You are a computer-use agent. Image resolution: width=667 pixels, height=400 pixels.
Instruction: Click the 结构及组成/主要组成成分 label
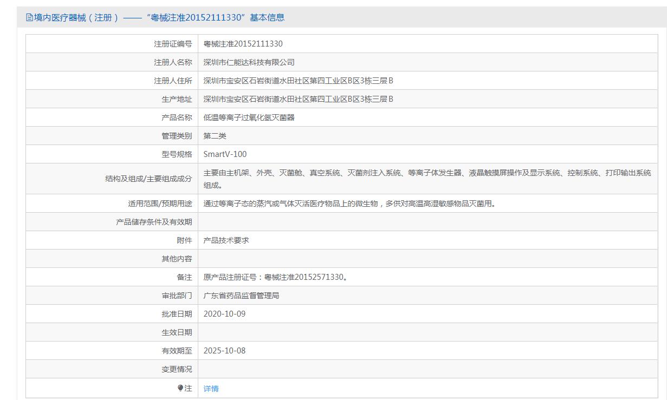click(x=148, y=179)
